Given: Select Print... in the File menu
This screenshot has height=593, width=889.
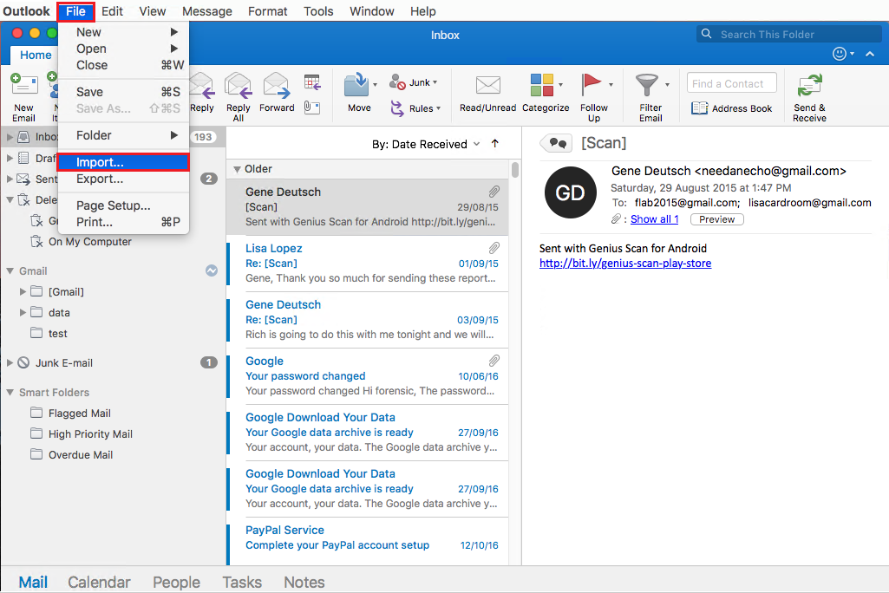Looking at the screenshot, I should (124, 222).
